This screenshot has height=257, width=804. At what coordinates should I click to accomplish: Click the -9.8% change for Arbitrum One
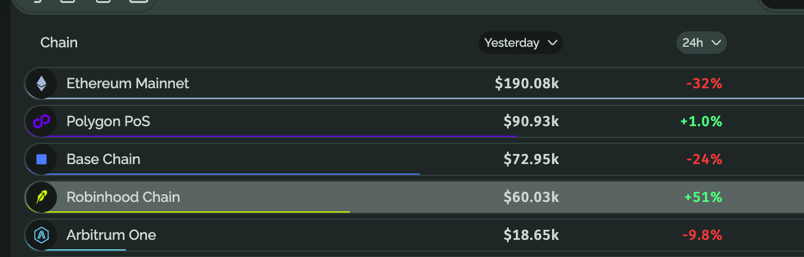click(x=702, y=235)
